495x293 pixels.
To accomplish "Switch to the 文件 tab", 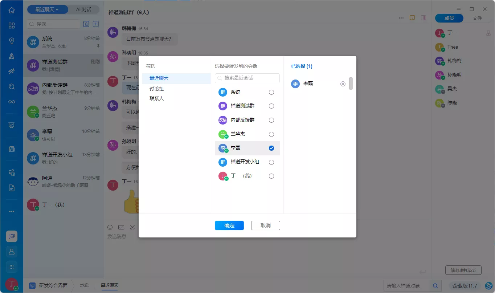I will (x=478, y=18).
